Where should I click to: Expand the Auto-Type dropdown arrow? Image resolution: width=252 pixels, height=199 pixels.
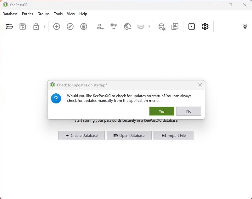point(149,26)
